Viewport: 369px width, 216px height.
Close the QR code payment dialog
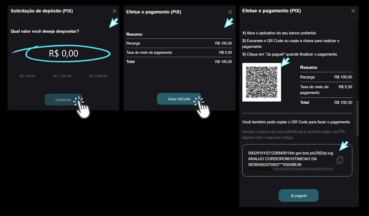(x=353, y=11)
